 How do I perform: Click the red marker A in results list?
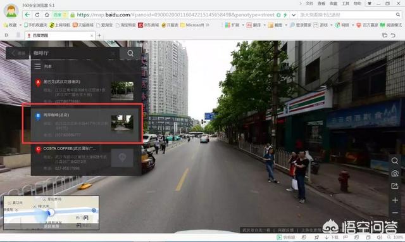click(x=38, y=83)
